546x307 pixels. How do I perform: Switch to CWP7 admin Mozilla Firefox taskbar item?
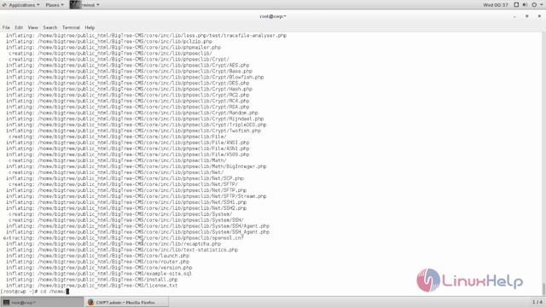[126, 302]
